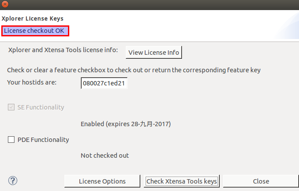Enable the PDE Functionality checkbox
The width and height of the screenshot is (299, 191).
11,140
